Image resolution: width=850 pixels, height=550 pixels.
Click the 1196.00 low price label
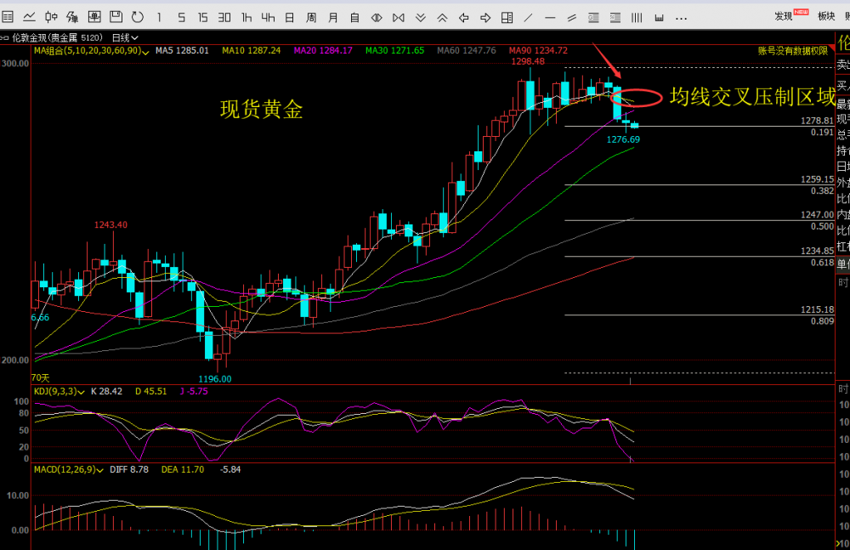point(215,379)
